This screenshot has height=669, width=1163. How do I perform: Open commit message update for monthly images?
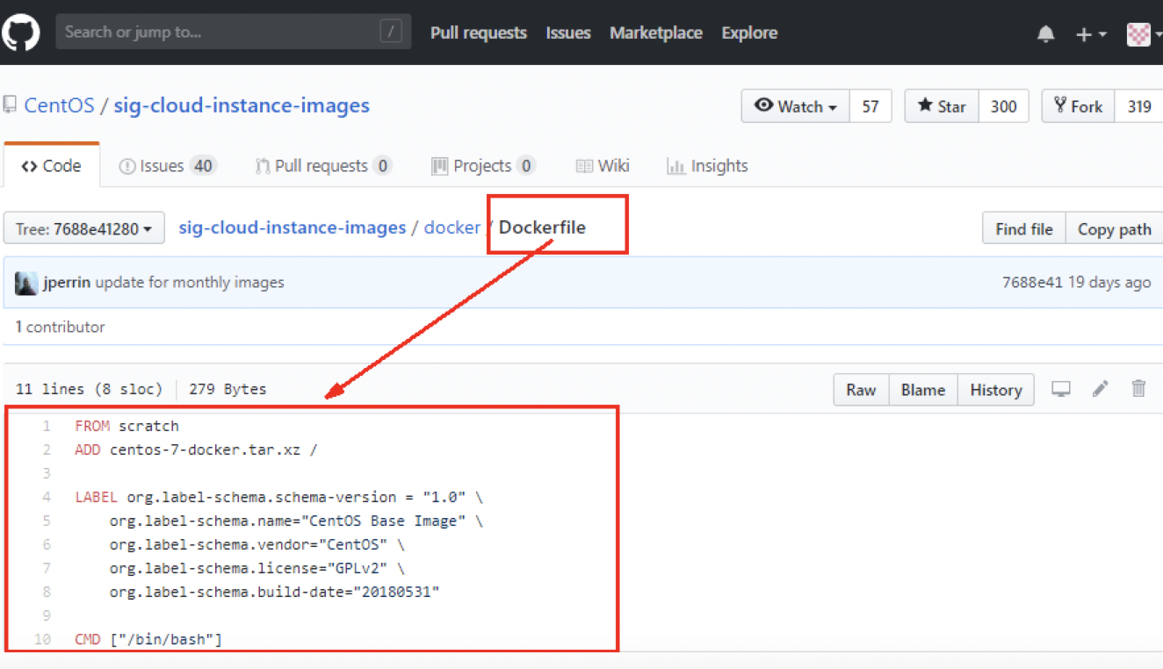pyautogui.click(x=190, y=283)
